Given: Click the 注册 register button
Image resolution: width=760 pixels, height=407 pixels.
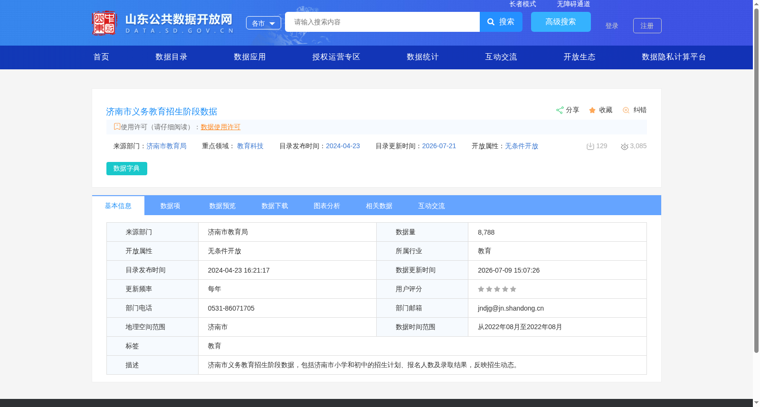Looking at the screenshot, I should [647, 26].
